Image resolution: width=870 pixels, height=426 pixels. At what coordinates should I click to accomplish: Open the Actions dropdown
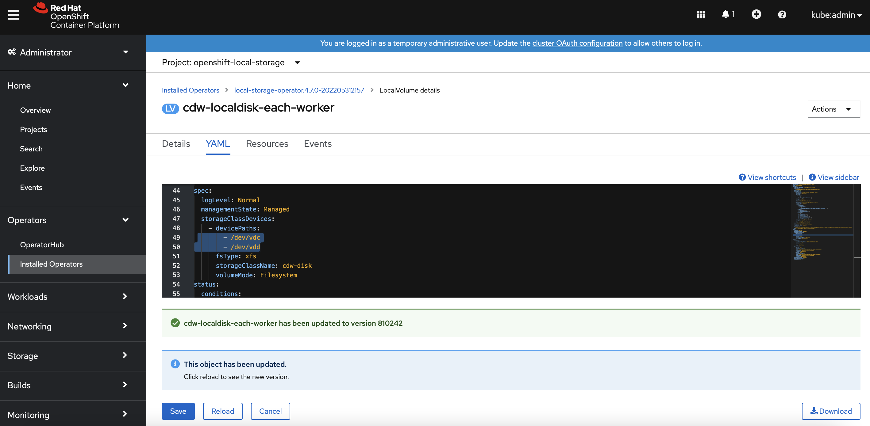coord(833,109)
